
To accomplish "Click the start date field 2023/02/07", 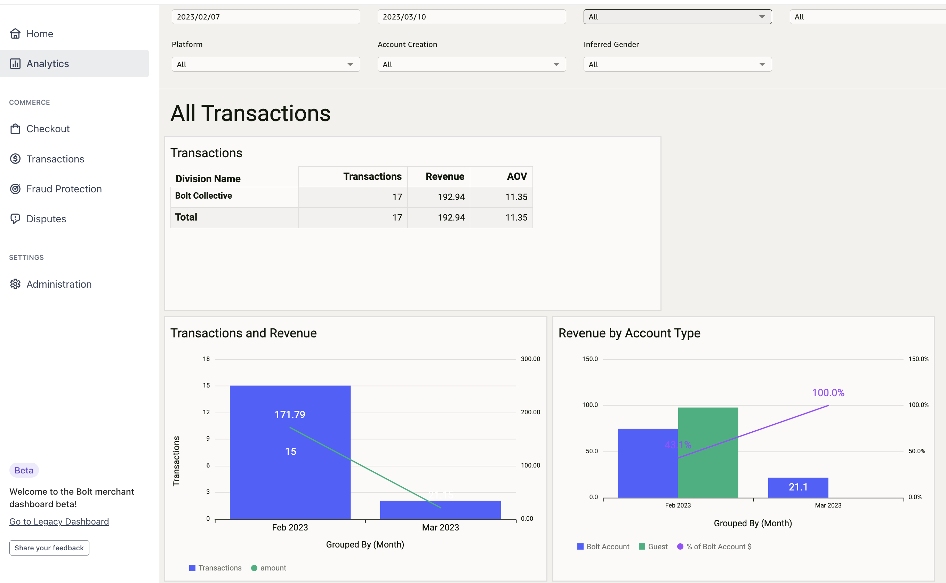I will [x=266, y=17].
